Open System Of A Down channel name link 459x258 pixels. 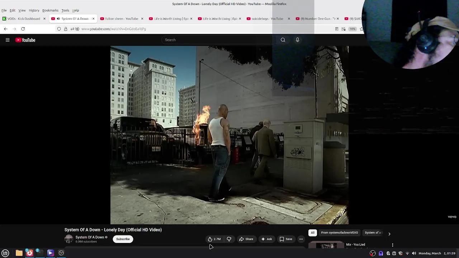point(90,237)
